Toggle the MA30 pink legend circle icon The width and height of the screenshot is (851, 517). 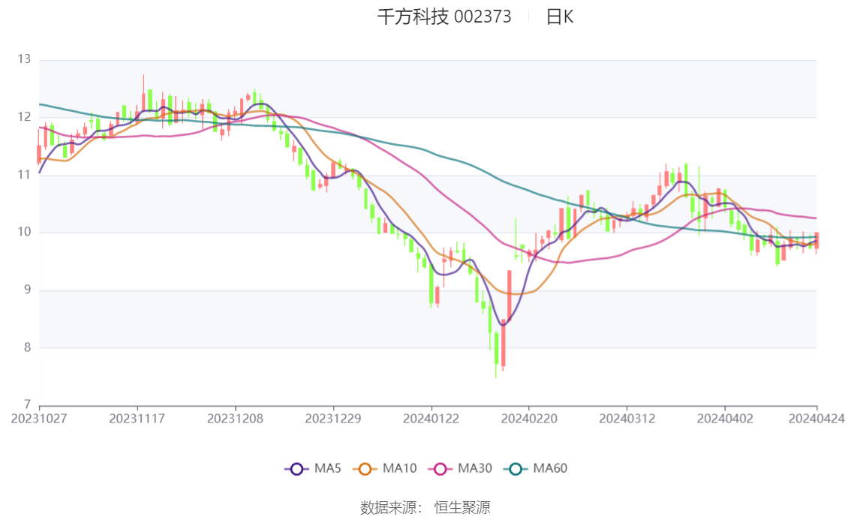[x=441, y=469]
